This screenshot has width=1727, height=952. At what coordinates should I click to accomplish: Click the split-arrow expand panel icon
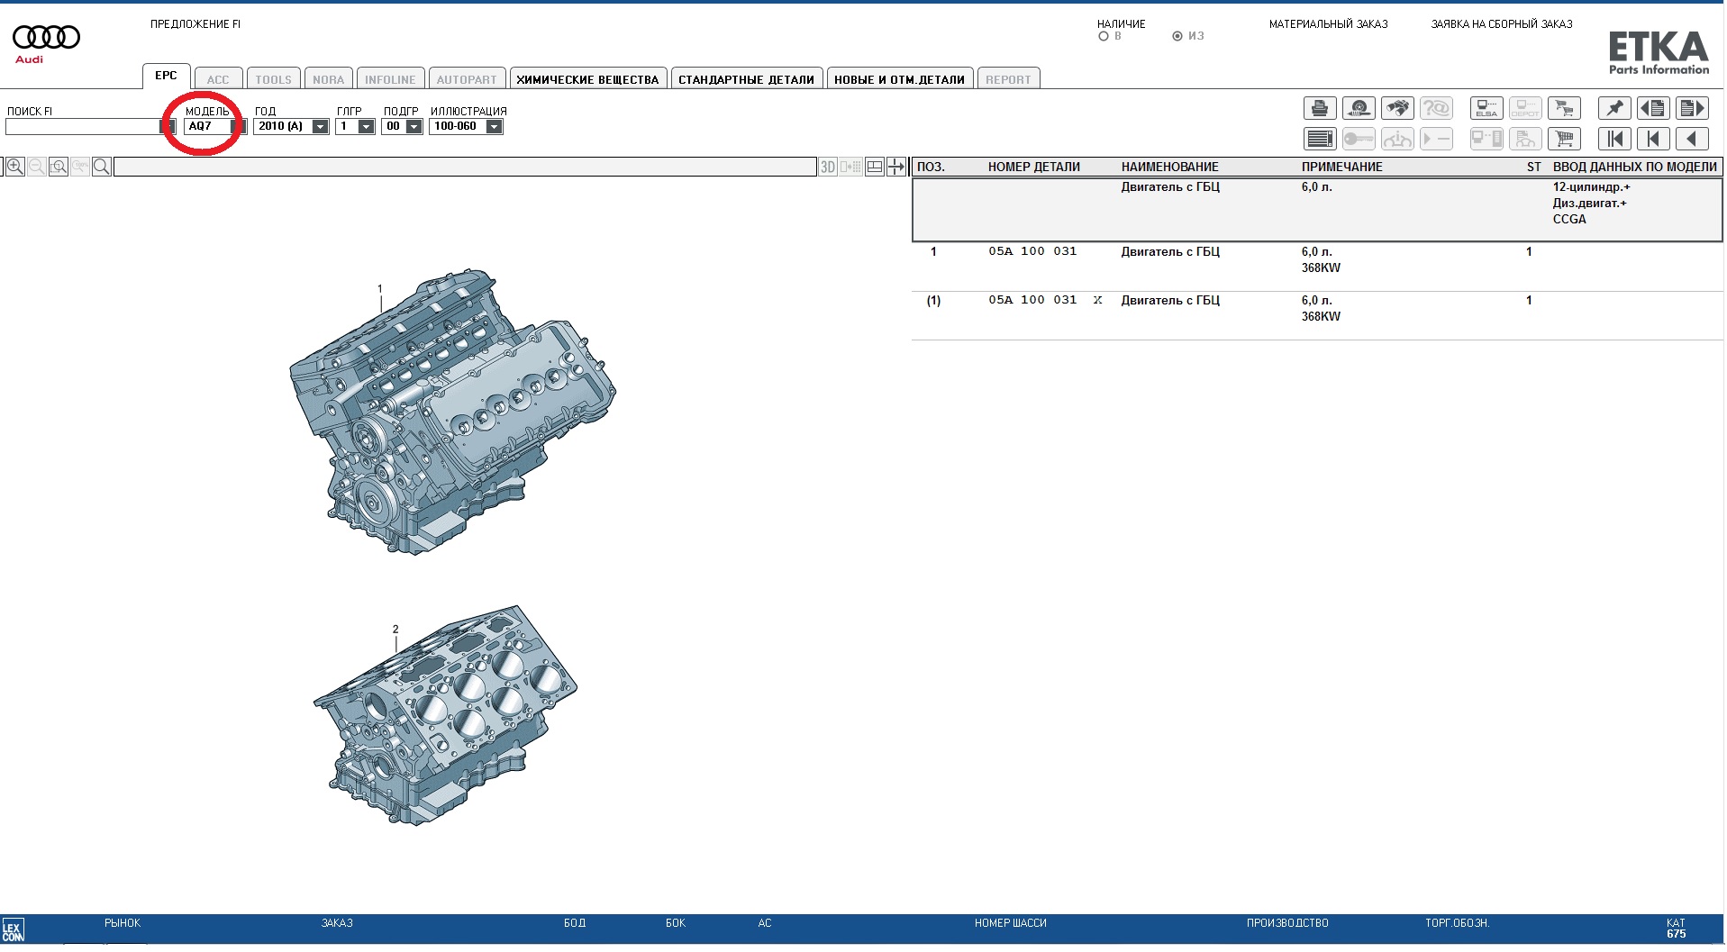click(896, 167)
